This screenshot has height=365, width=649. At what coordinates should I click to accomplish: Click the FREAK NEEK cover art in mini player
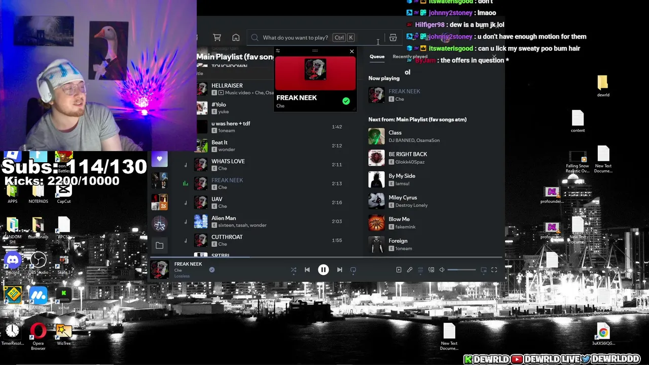(x=315, y=70)
